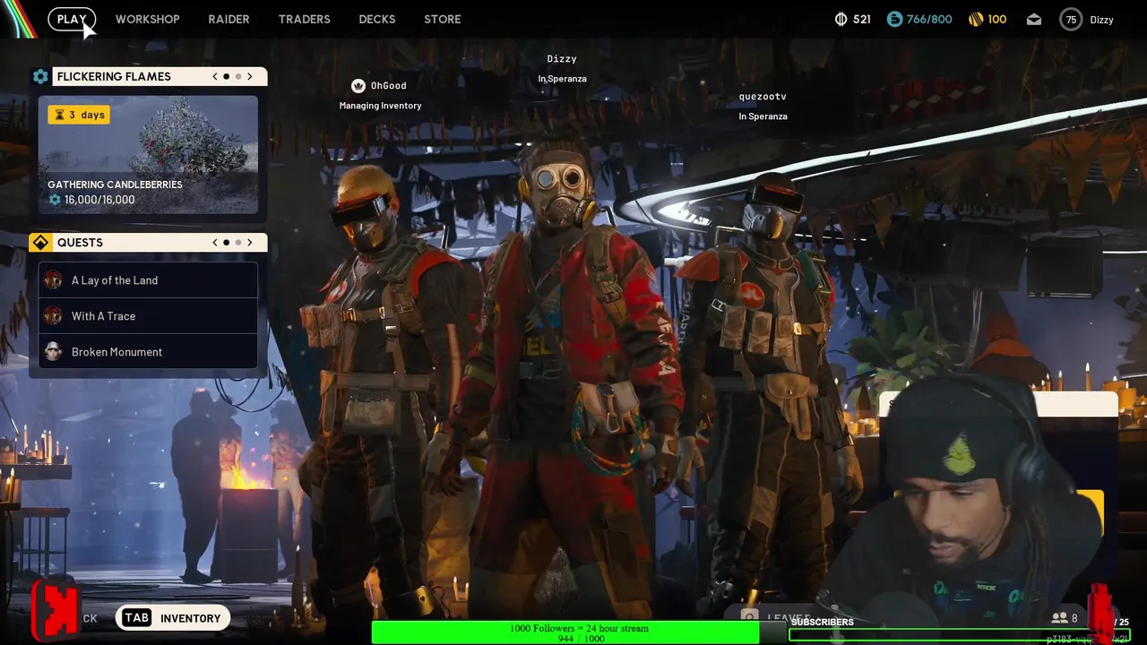
Task: Go to next Flickering Flames page
Action: click(250, 76)
